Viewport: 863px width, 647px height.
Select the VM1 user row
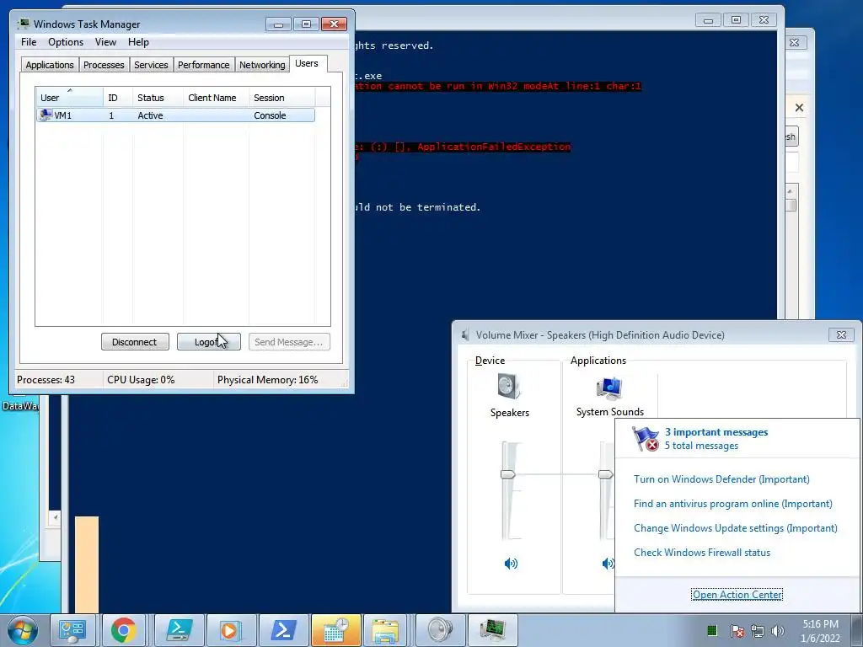(x=175, y=115)
